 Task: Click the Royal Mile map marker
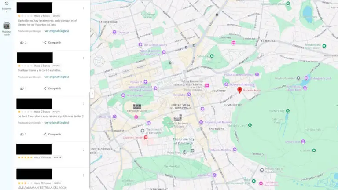point(189,95)
